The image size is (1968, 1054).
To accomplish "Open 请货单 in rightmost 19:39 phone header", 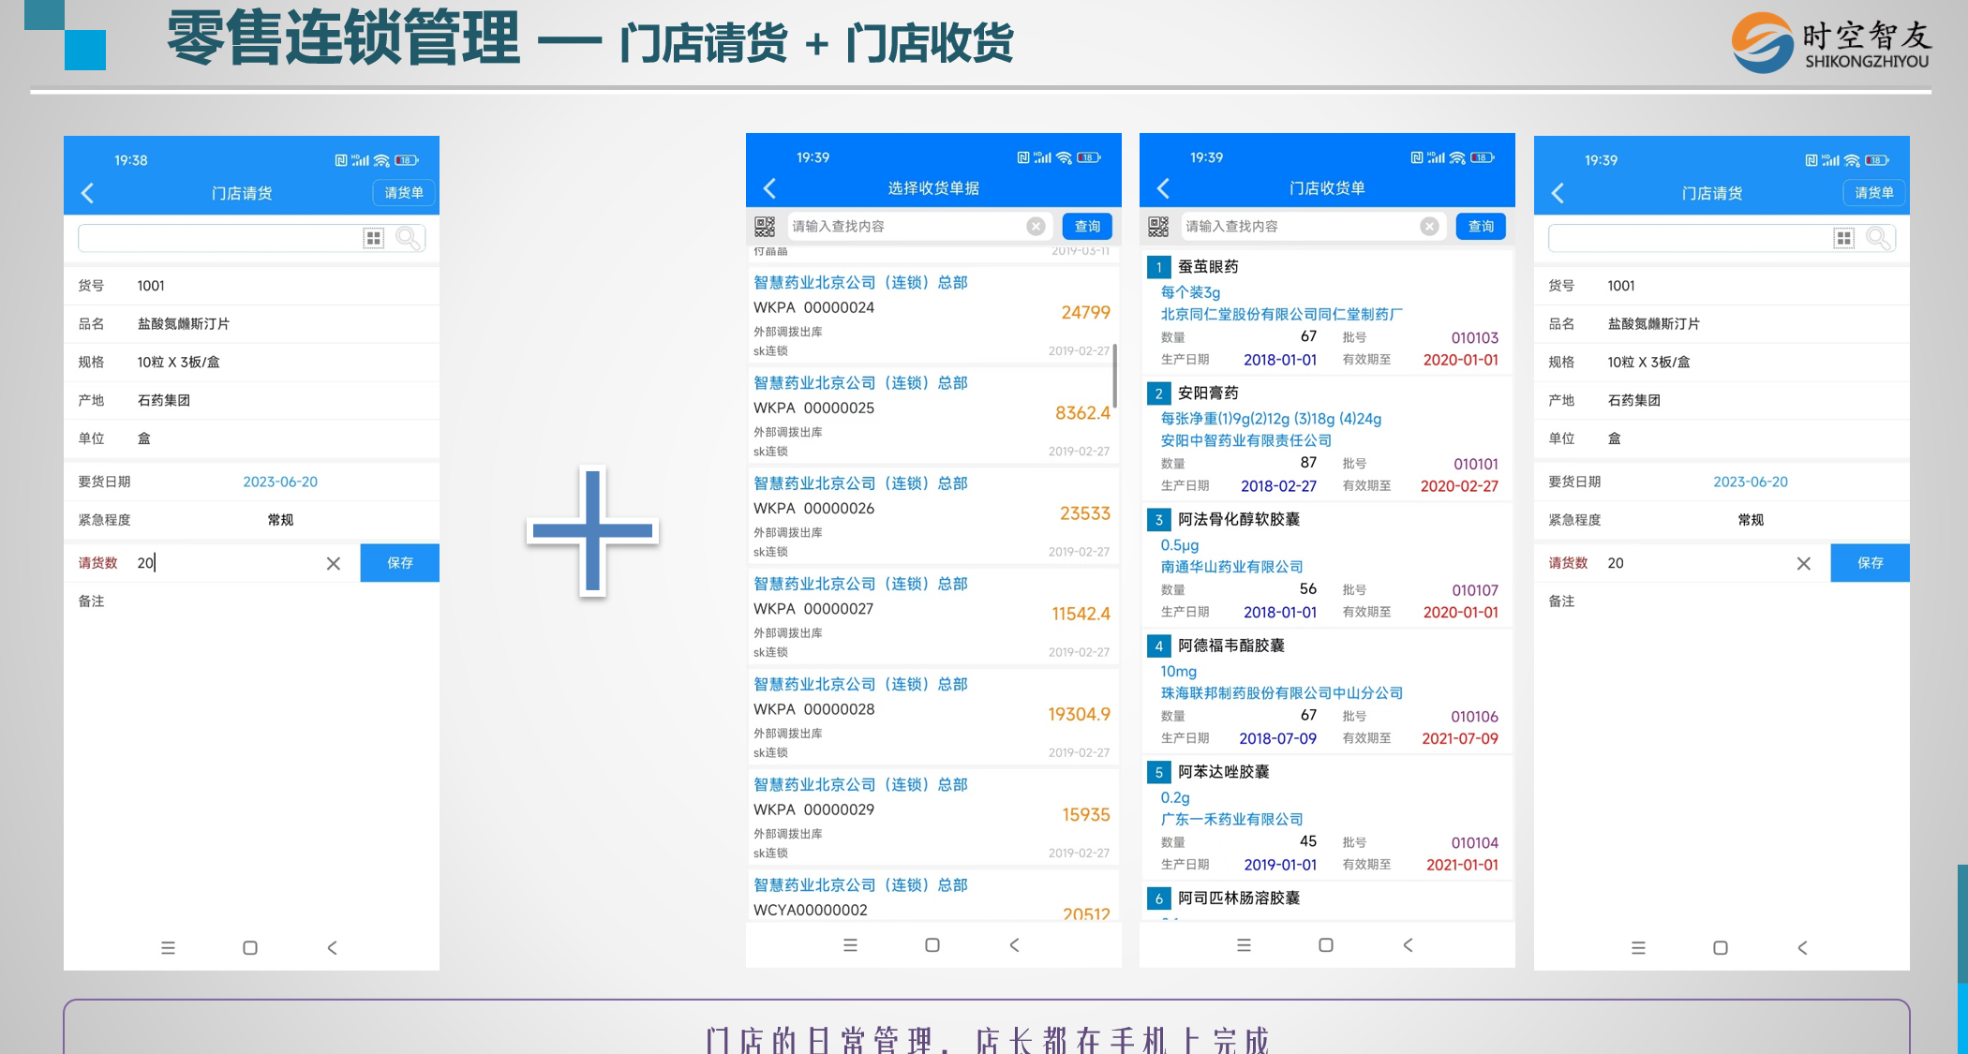I will coord(1873,192).
